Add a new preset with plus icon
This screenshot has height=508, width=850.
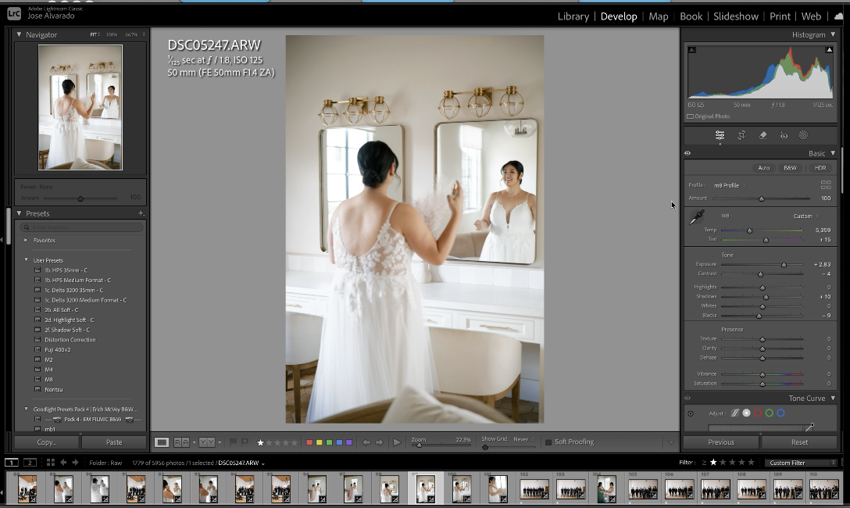coord(141,213)
